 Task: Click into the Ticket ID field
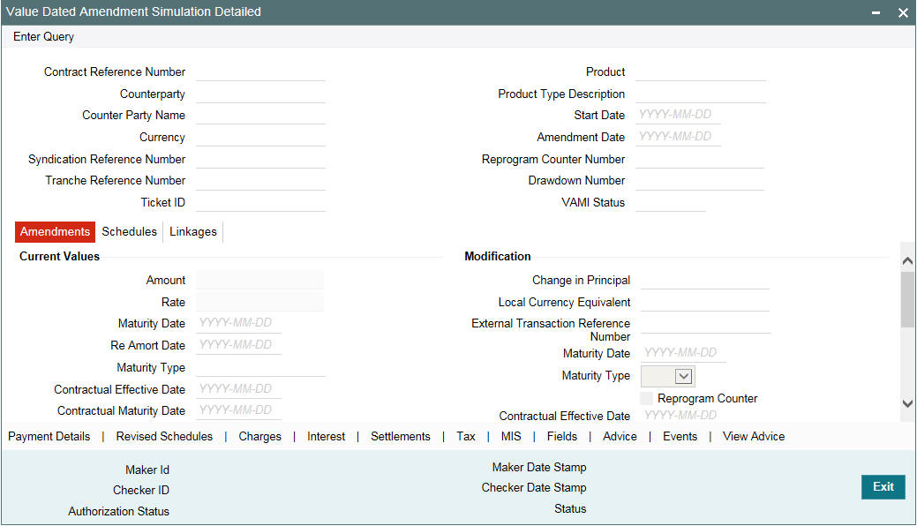pyautogui.click(x=261, y=202)
